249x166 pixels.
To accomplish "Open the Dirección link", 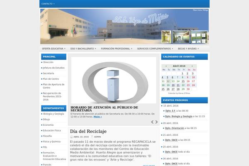I will [x=48, y=62].
